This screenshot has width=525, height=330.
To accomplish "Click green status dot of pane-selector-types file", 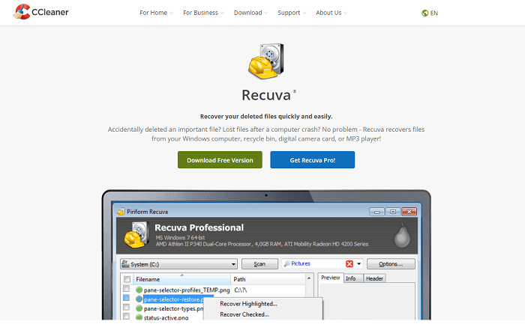I will [x=139, y=308].
